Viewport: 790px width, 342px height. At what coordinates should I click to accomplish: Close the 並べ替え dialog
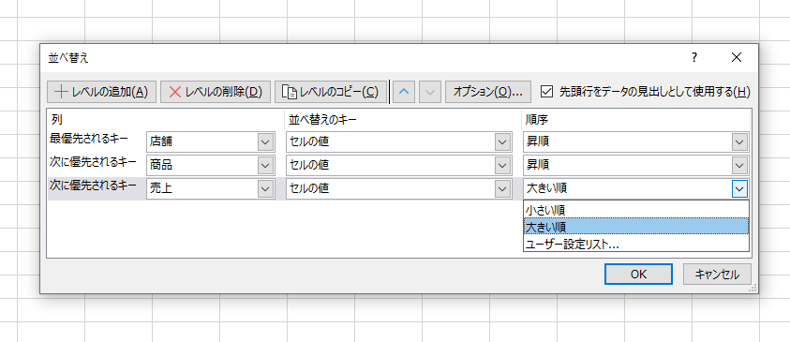[x=737, y=57]
